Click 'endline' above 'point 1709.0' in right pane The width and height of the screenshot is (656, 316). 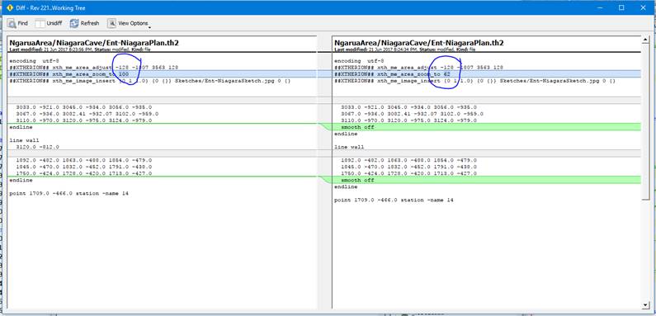click(345, 186)
